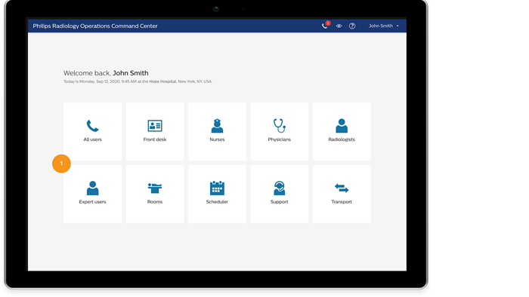529x297 pixels.
Task: Open help via question mark icon
Action: point(352,26)
